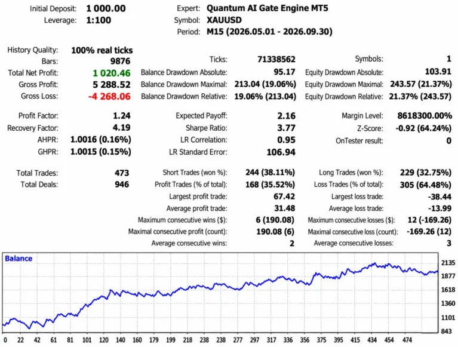Click the Balance Drawdown Maximal value 213.04 (19.06%)
Viewport: 458px width, 347px height.
point(265,84)
